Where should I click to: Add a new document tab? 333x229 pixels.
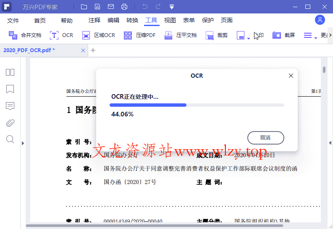coord(93,50)
